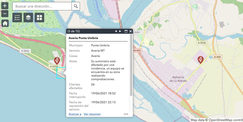Select the outage marker near A-5050
Screen dimensions: 243x122
click(57, 61)
